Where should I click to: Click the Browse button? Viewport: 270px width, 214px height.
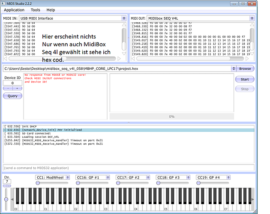point(245,68)
